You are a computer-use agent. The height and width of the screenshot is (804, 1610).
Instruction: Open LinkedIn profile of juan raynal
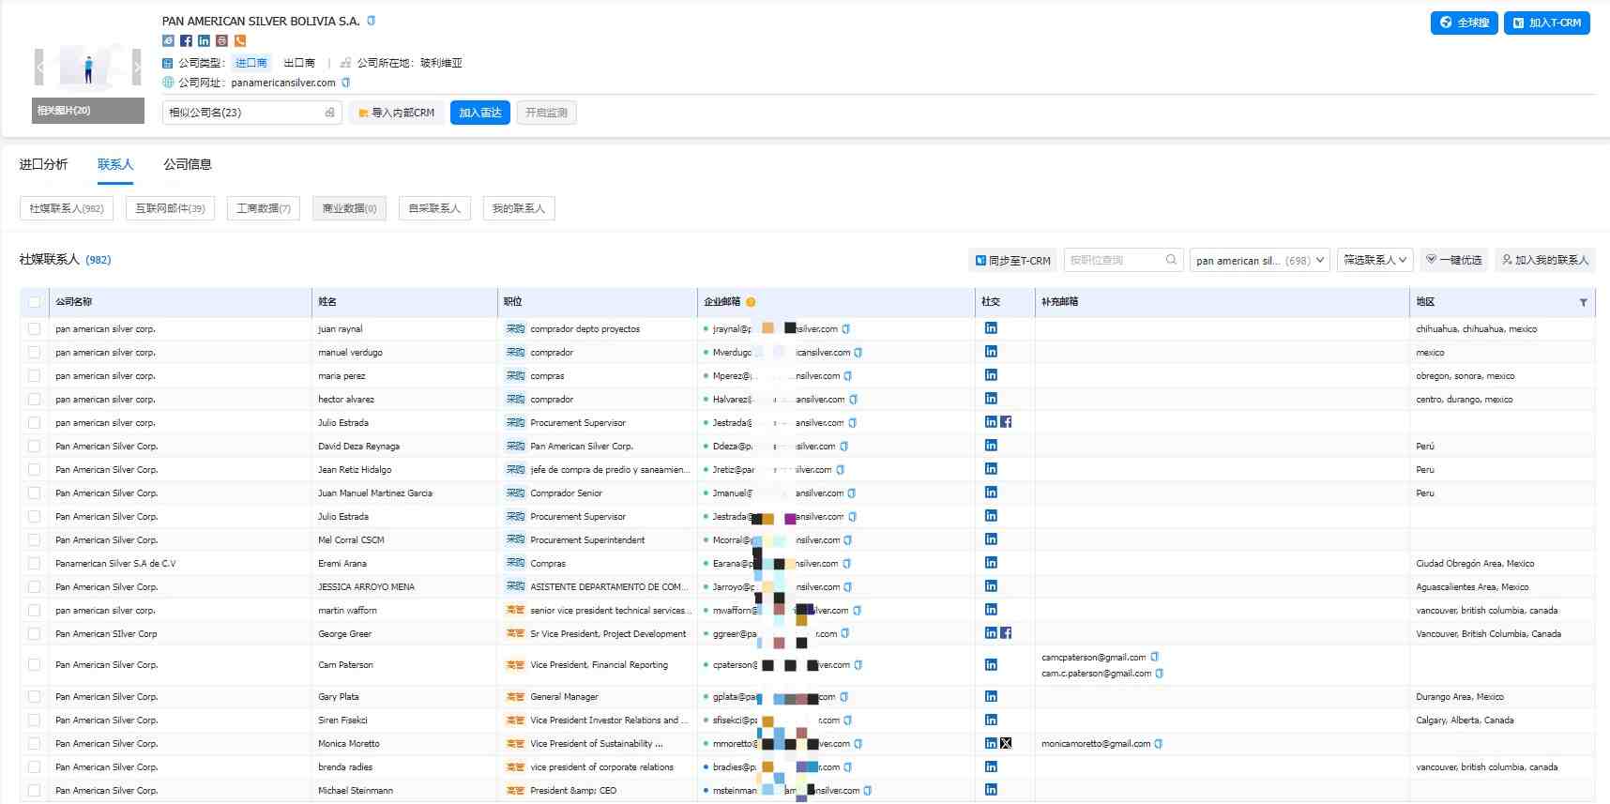pos(991,328)
